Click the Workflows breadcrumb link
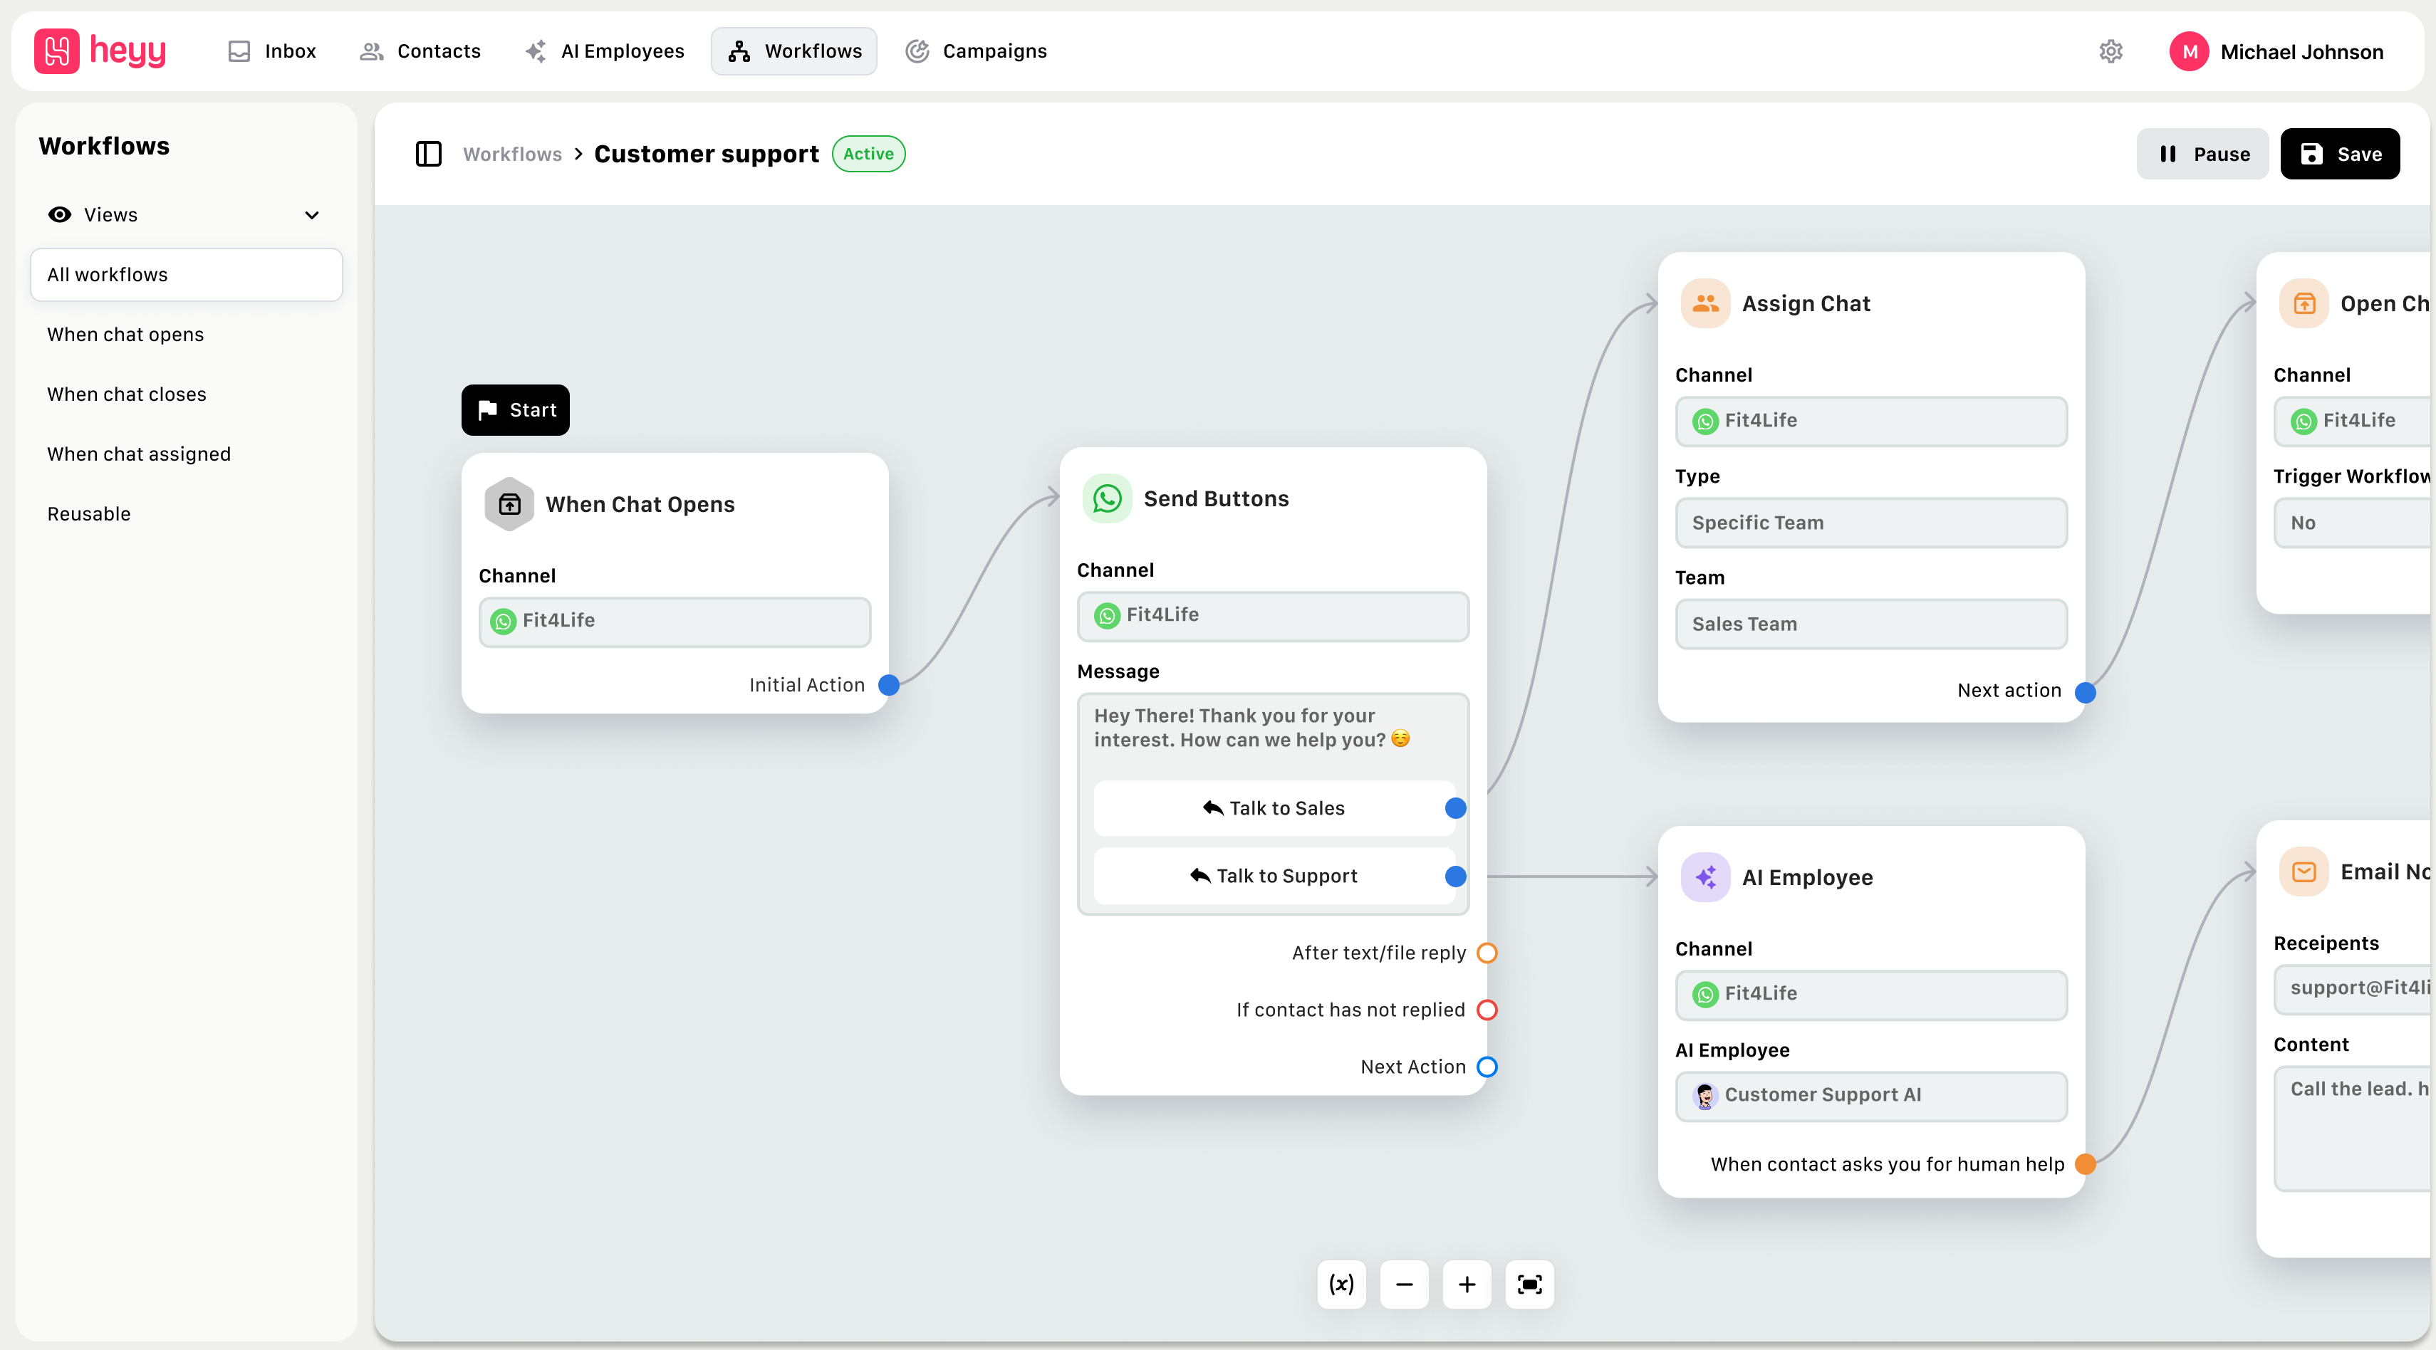 click(x=513, y=153)
